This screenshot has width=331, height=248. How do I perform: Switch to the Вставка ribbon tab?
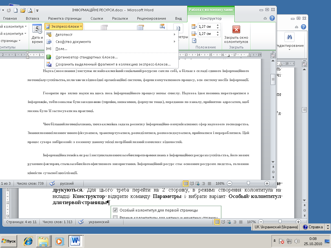[x=32, y=18]
